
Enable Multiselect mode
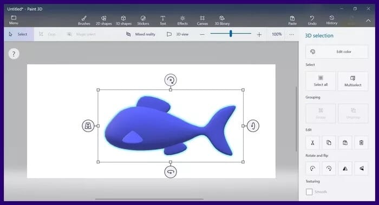[352, 81]
